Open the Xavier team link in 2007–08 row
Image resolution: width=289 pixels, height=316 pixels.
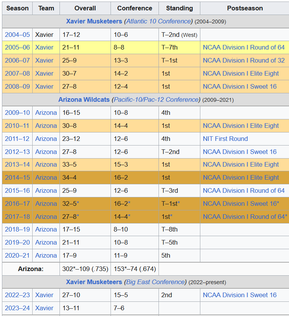(44, 74)
